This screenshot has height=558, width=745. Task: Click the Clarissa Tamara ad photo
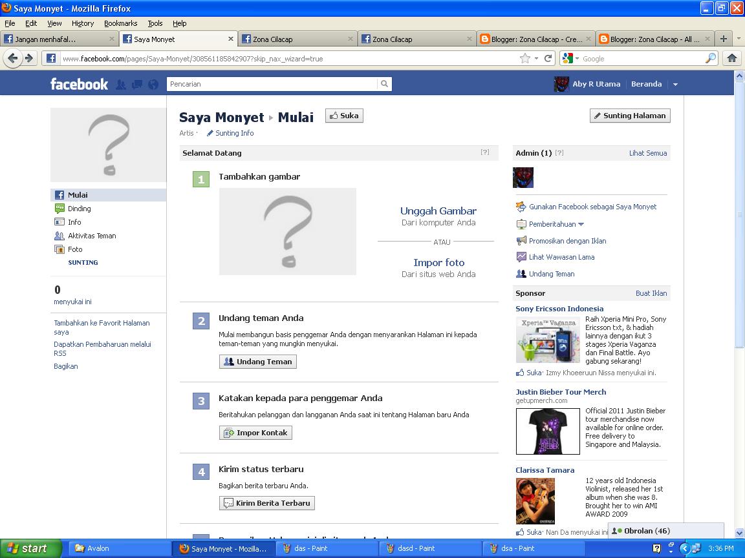tap(535, 501)
